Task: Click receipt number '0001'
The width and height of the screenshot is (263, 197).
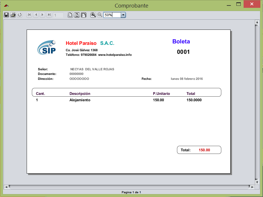Action: pyautogui.click(x=183, y=52)
